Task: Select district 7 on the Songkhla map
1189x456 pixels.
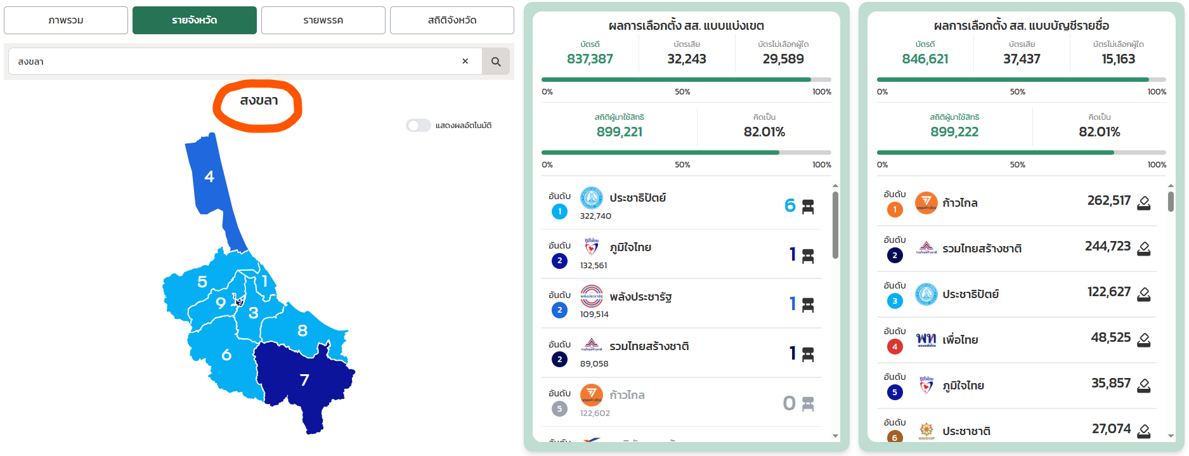Action: tap(304, 379)
